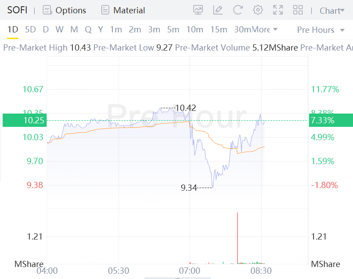Expand chart to full screen
This screenshot has width=353, height=279.
pos(278,10)
